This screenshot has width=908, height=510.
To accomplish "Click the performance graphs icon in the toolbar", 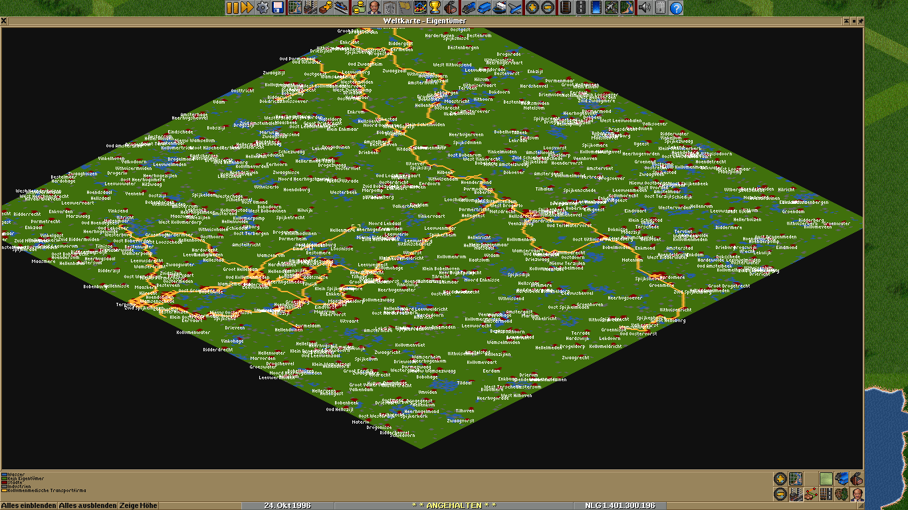I will (x=419, y=8).
